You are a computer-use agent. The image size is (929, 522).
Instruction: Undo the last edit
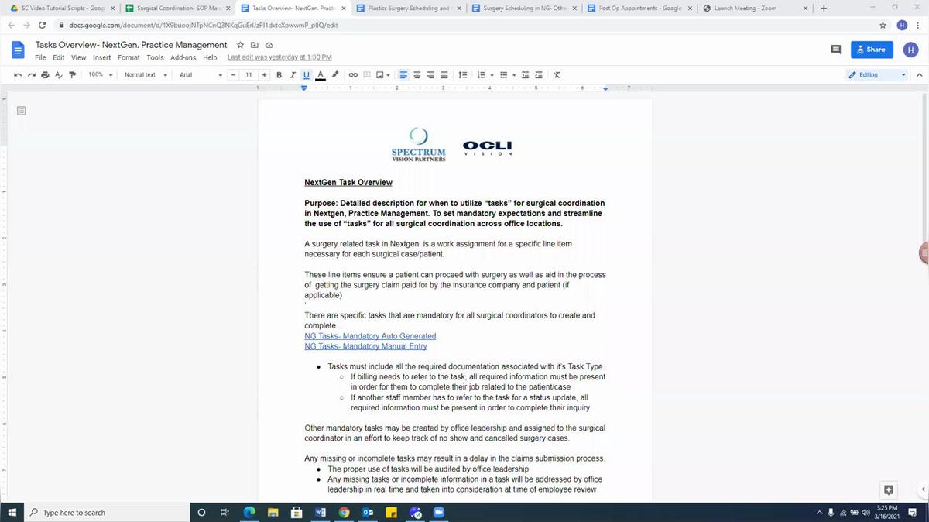(x=16, y=74)
